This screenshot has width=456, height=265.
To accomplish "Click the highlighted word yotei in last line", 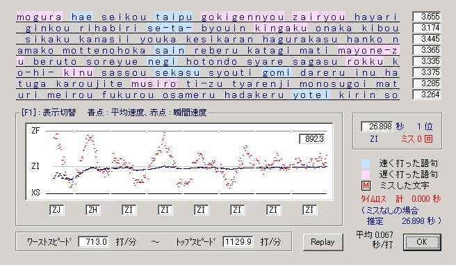I will click(311, 95).
